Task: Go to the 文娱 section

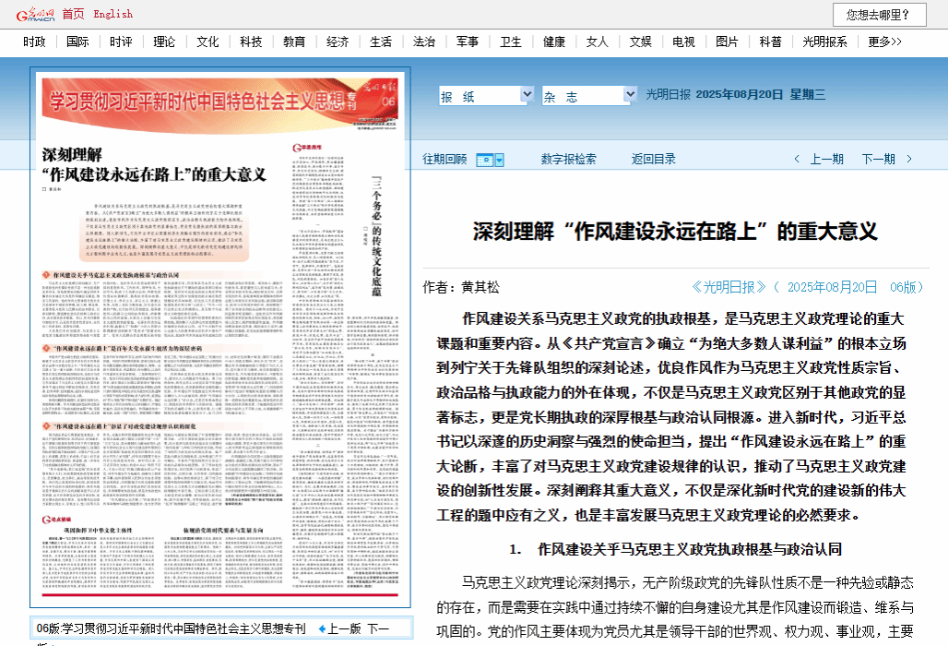Action: point(640,42)
